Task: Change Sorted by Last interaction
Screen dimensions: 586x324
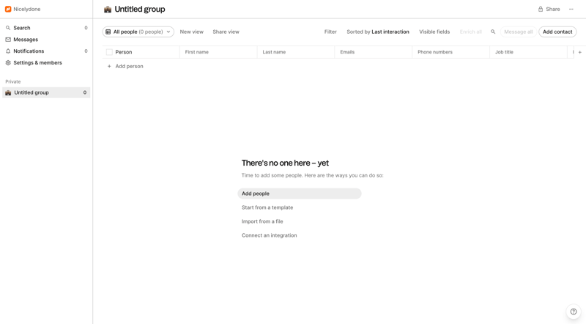Action: click(x=378, y=32)
